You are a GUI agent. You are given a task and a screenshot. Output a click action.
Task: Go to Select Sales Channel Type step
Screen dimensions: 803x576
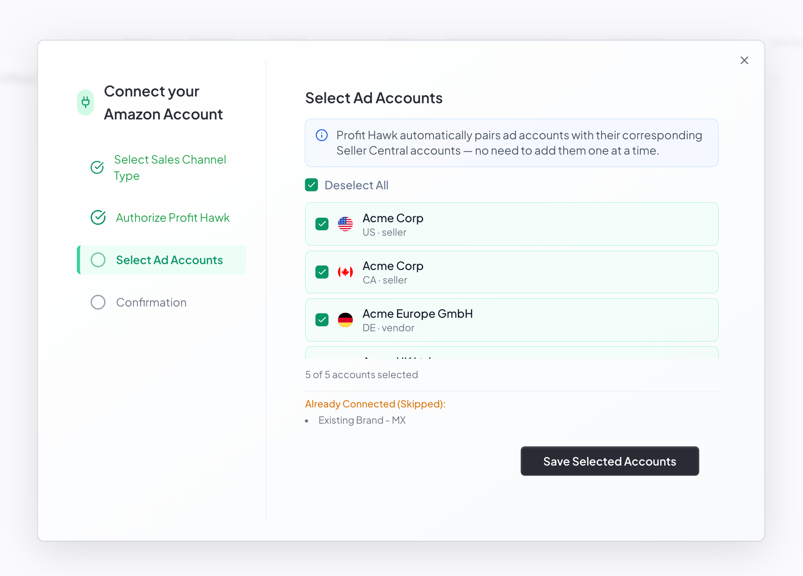coord(162,168)
